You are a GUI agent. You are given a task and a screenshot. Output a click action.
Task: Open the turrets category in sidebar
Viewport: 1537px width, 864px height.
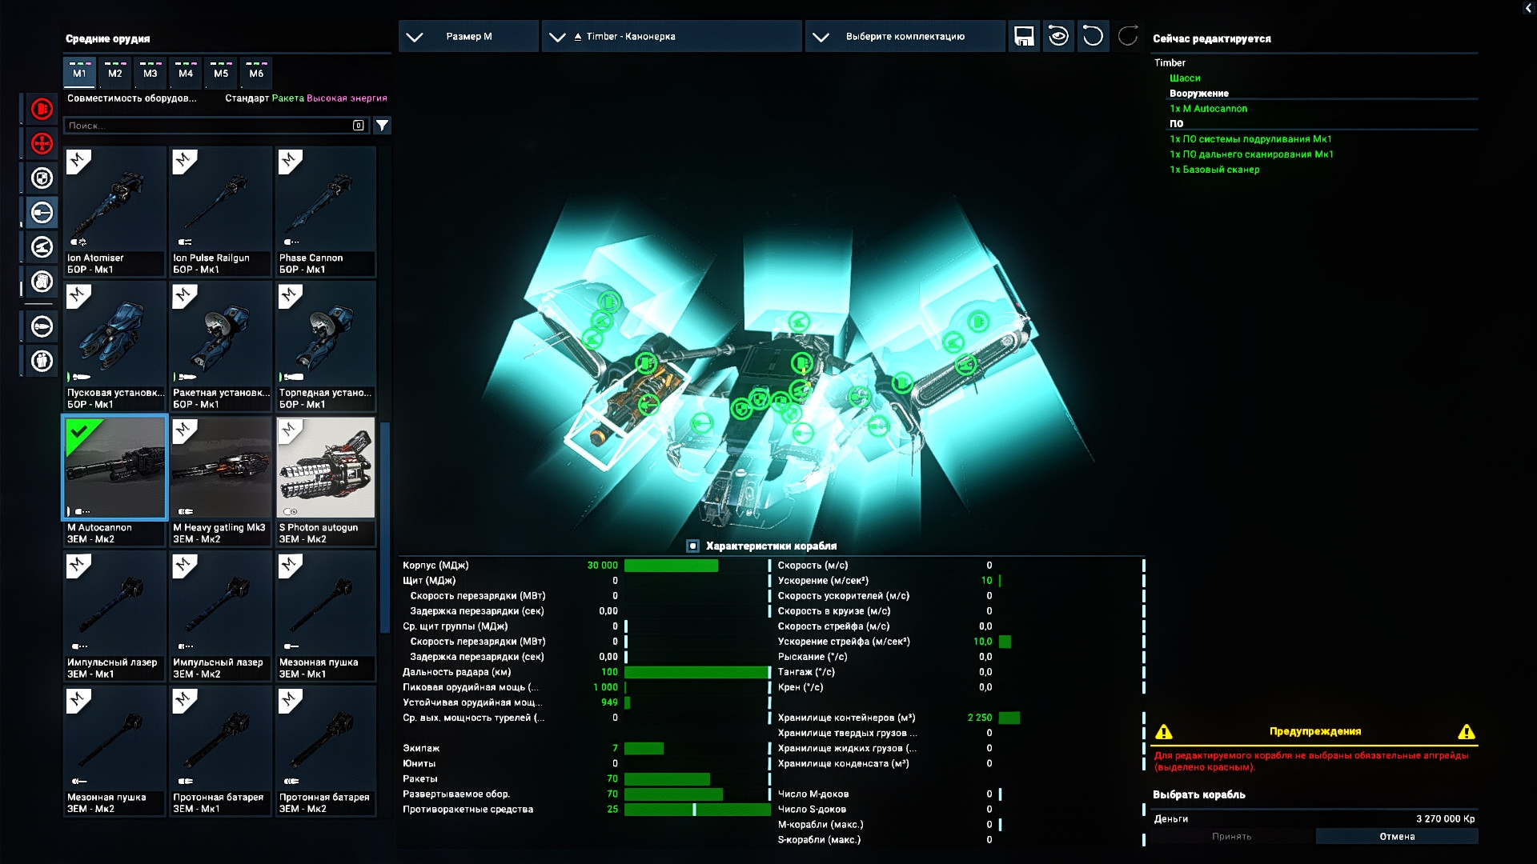point(42,247)
